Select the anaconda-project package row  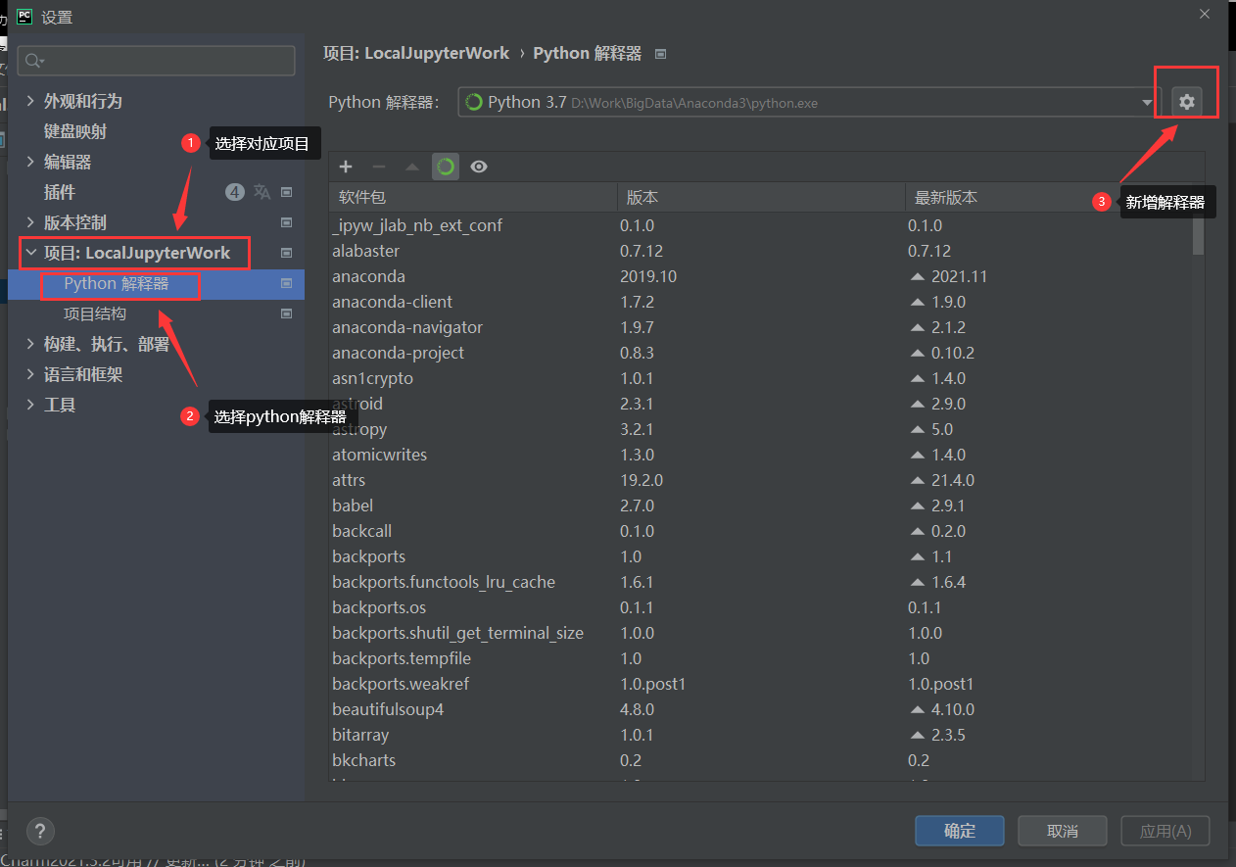[760, 353]
